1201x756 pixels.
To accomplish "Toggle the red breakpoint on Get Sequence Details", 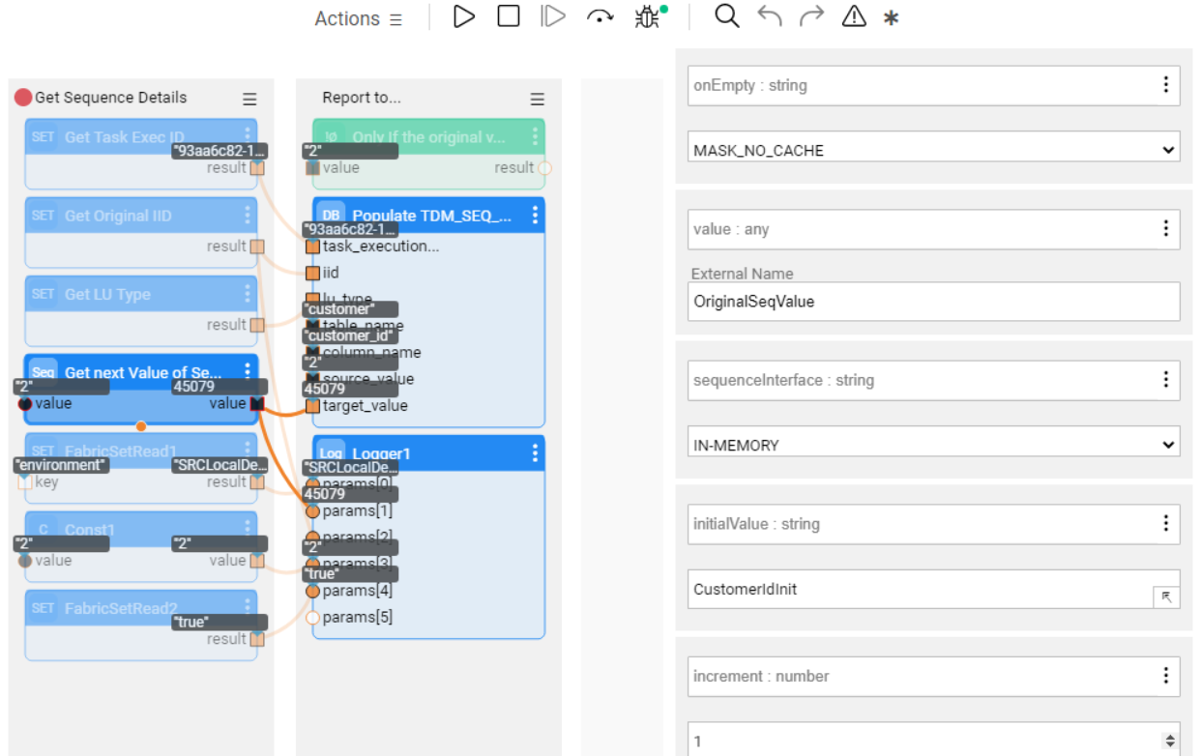I will [23, 98].
